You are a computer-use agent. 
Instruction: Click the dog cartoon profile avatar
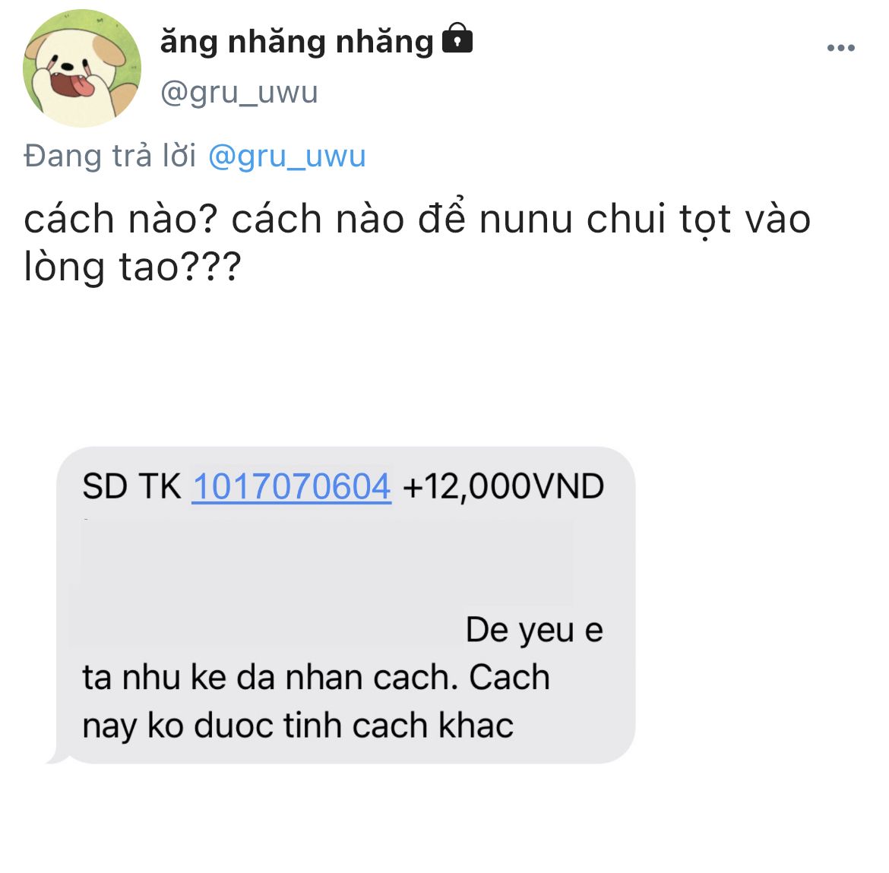pyautogui.click(x=81, y=68)
